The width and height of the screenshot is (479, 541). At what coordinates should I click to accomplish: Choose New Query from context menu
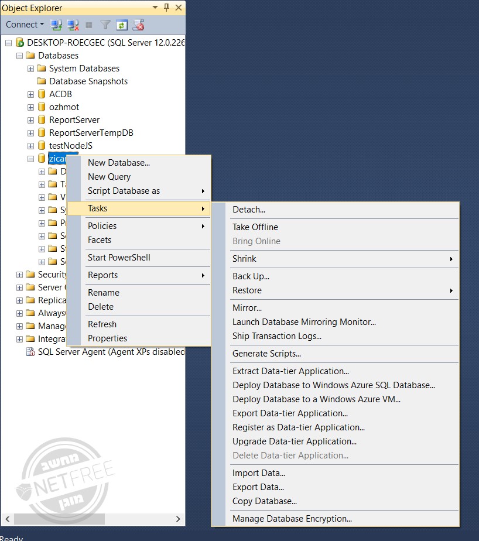click(x=139, y=177)
